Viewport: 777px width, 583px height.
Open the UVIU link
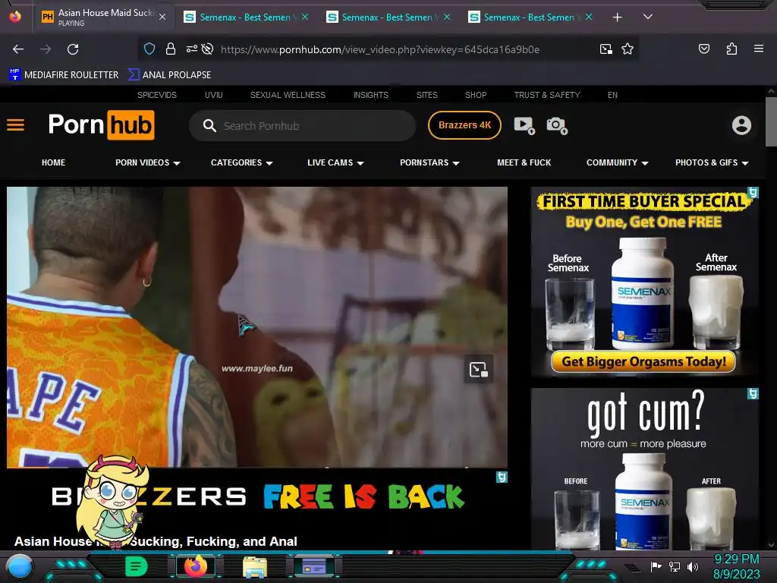[213, 95]
